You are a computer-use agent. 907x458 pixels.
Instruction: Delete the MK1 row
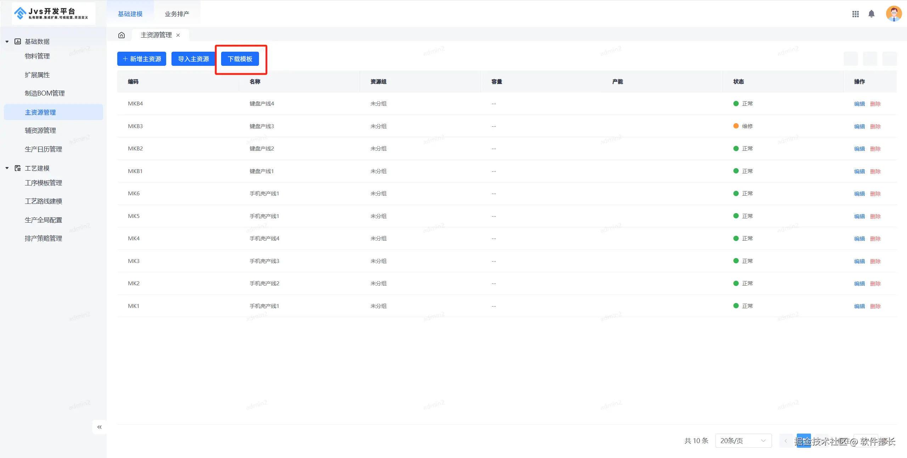(875, 306)
